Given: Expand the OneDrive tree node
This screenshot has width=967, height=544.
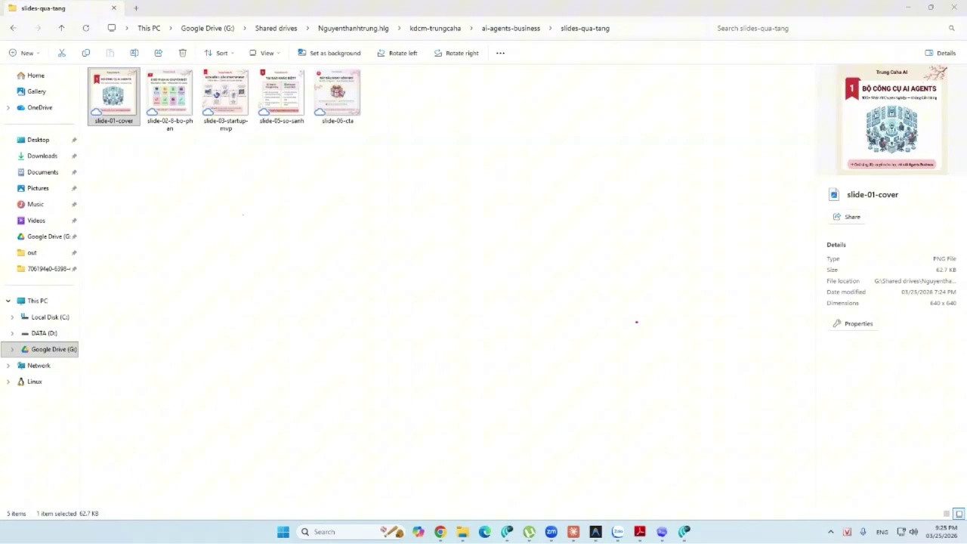Looking at the screenshot, I should tap(8, 107).
